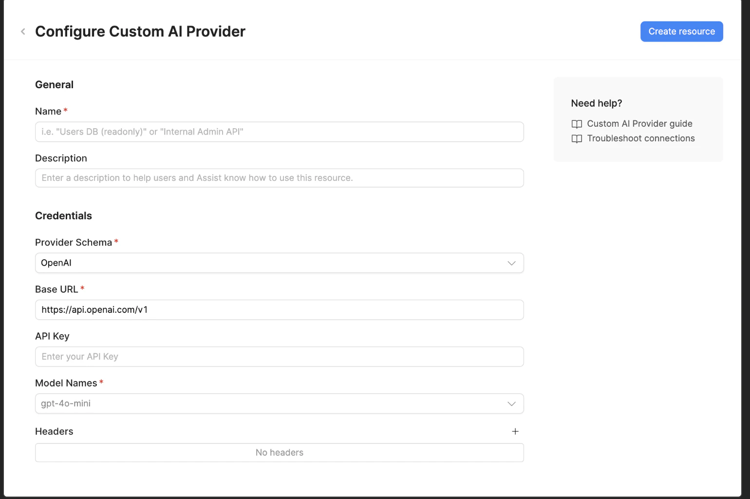Click the back arrow to exit configuration
Screen dimensions: 750x499
pos(23,31)
